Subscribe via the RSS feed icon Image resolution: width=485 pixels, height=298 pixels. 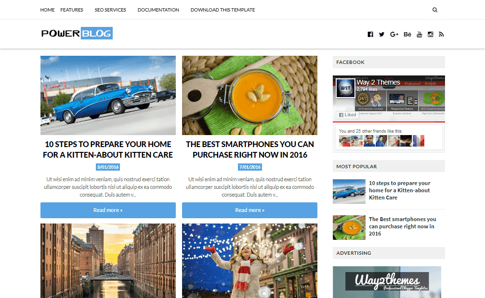tap(441, 34)
